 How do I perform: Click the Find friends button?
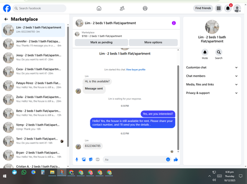(x=203, y=8)
